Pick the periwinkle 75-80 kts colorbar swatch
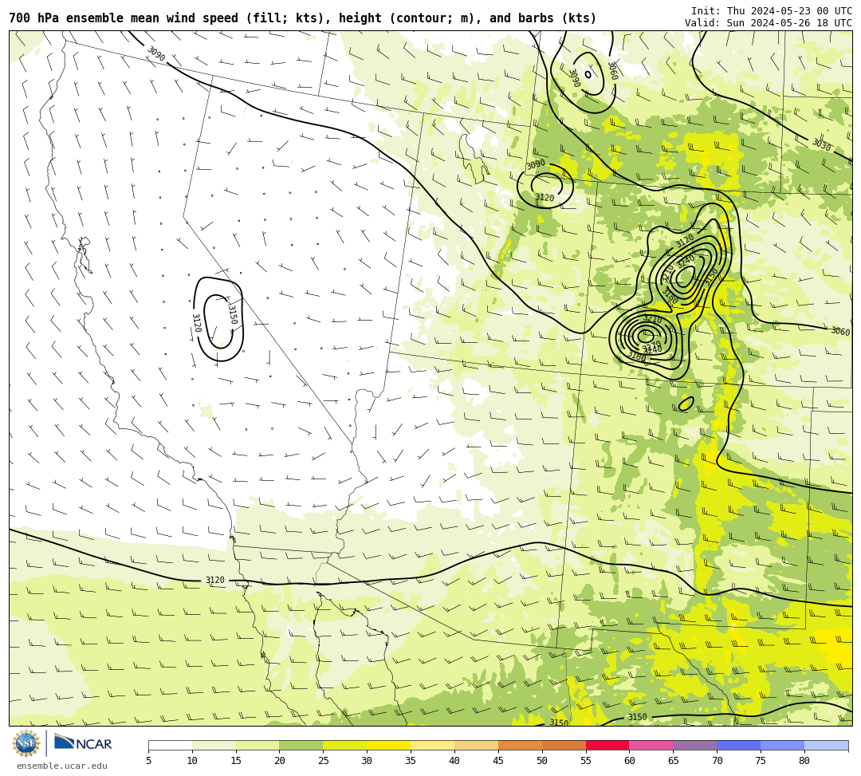The width and height of the screenshot is (861, 776). pos(783,745)
